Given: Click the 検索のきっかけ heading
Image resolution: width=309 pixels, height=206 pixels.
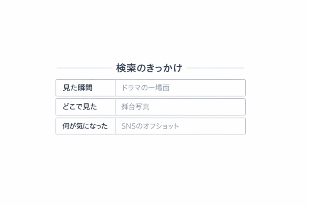Looking at the screenshot, I should pos(149,68).
